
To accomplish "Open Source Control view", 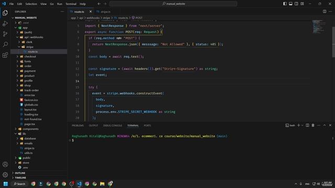I will click(5, 34).
